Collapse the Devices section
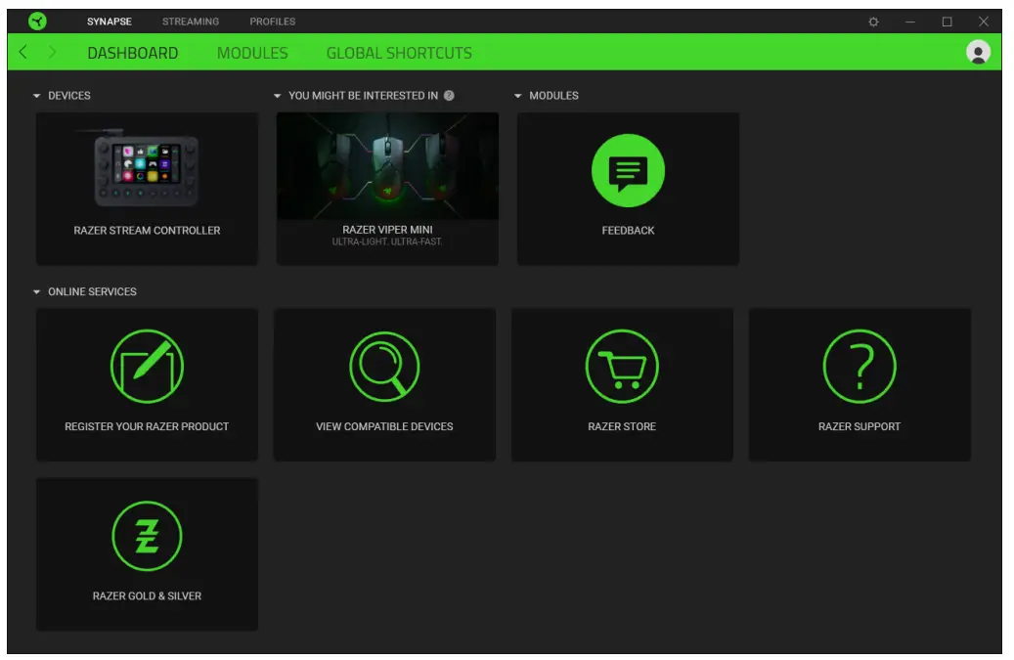 [37, 96]
